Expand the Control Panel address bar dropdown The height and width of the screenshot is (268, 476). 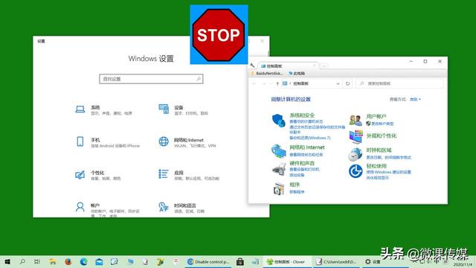pyautogui.click(x=338, y=83)
